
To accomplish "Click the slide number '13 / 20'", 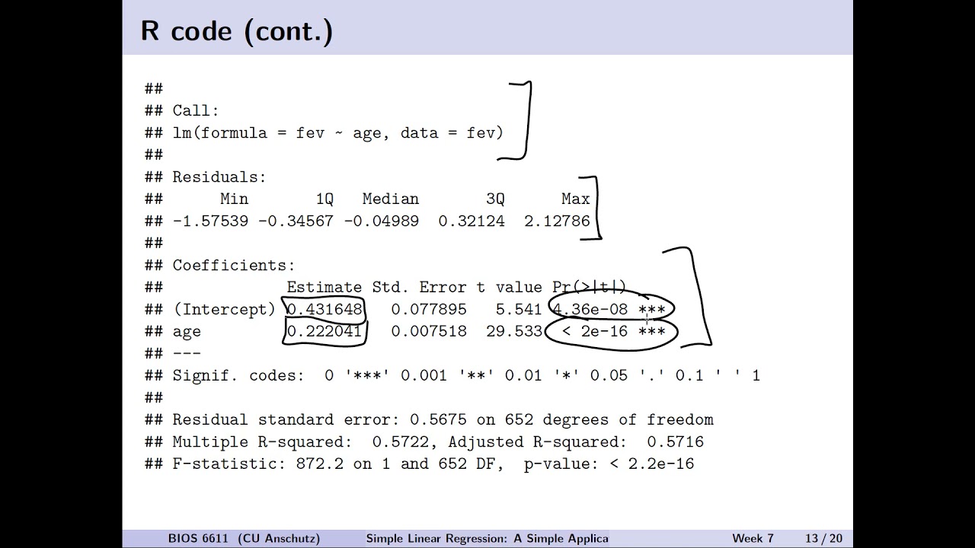I will coord(825,539).
